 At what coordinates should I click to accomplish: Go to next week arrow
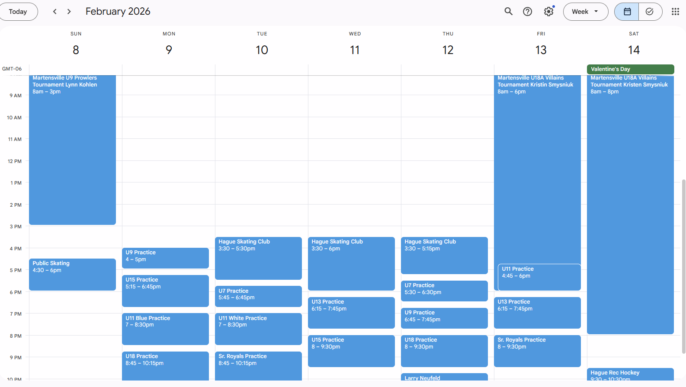tap(69, 12)
